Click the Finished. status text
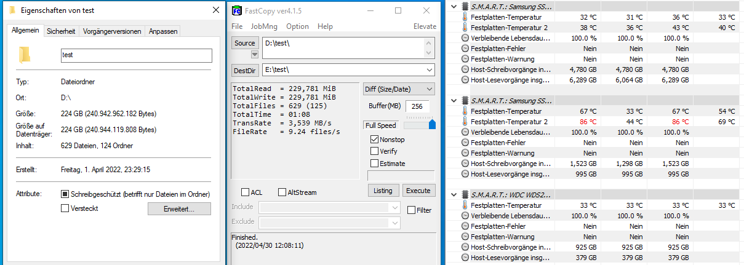 click(244, 237)
